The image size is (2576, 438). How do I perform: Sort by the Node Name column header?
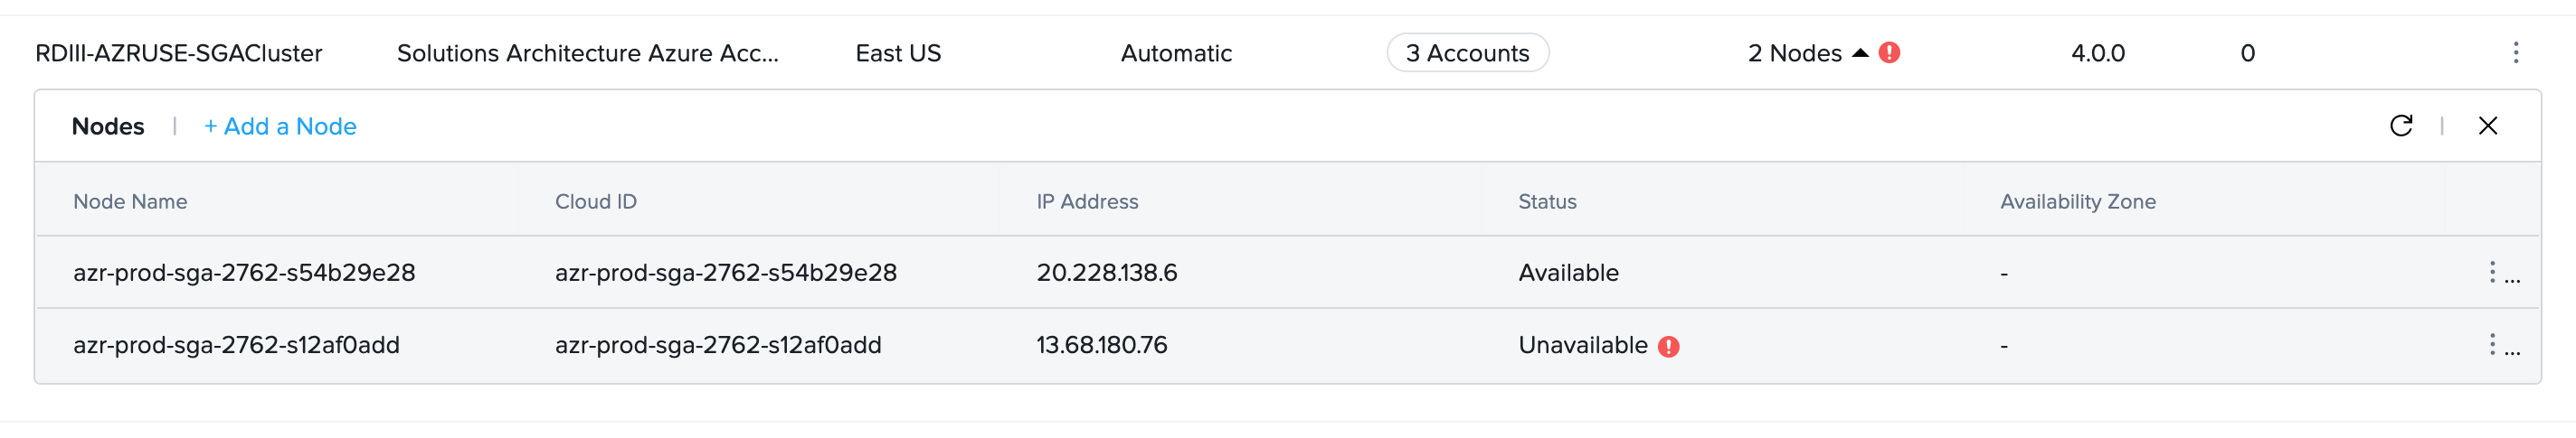130,201
